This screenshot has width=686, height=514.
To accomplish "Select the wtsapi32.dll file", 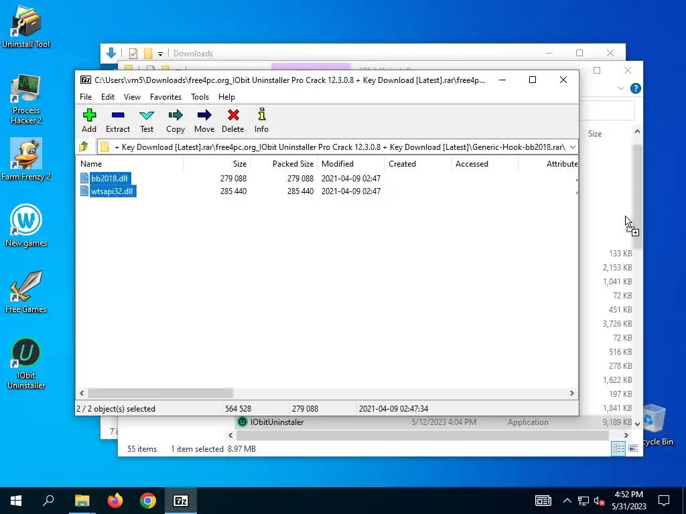I will pos(112,191).
